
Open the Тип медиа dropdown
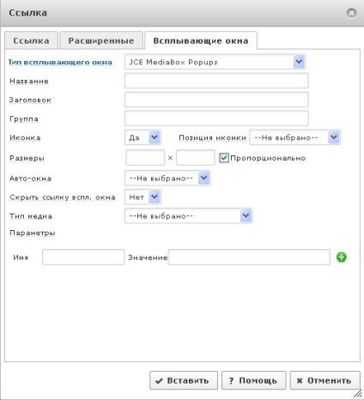pyautogui.click(x=189, y=215)
